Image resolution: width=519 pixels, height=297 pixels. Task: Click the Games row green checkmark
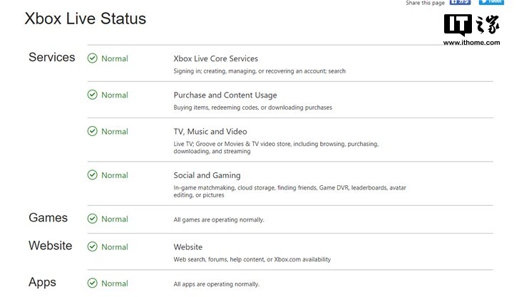92,219
